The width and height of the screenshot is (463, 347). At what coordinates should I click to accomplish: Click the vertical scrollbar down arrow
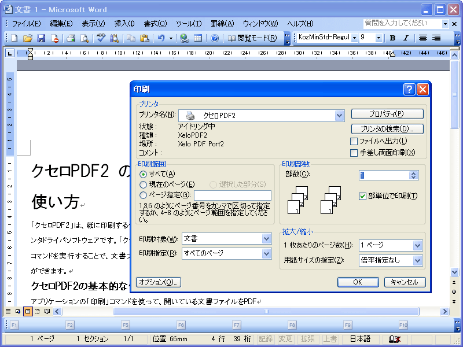[454, 272]
